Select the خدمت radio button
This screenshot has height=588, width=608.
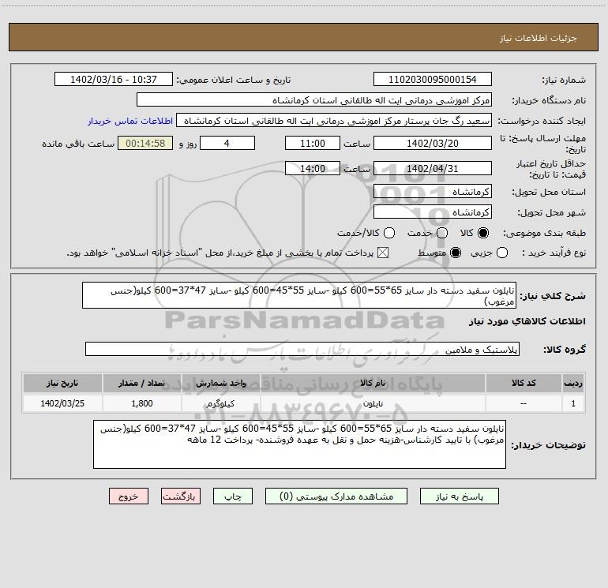point(442,233)
